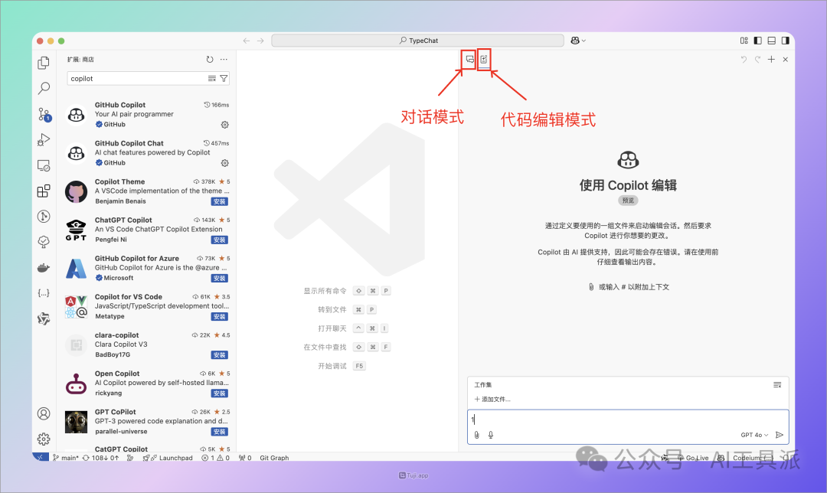The width and height of the screenshot is (827, 493).
Task: Open the Accounts menu icon
Action: tap(44, 413)
